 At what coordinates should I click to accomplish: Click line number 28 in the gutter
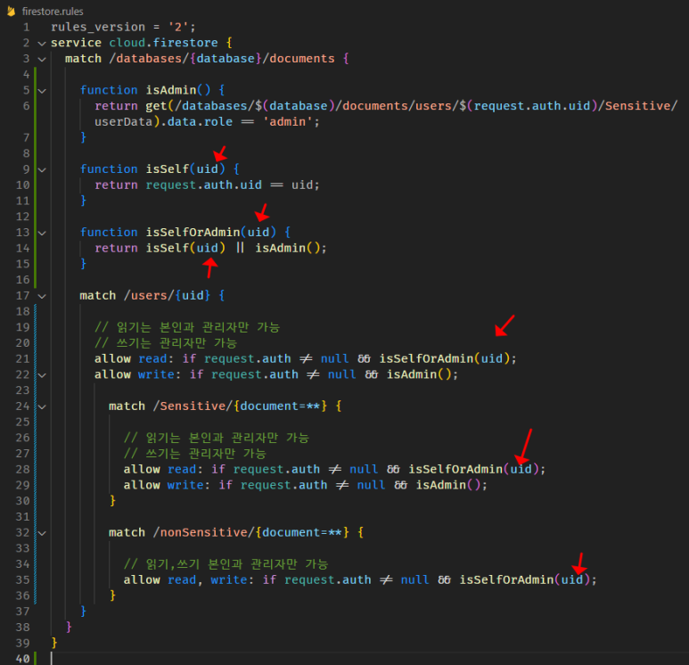click(x=23, y=469)
